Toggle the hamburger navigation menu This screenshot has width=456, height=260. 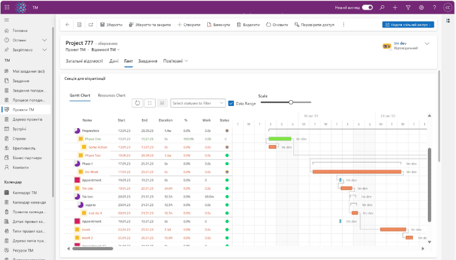[7, 21]
